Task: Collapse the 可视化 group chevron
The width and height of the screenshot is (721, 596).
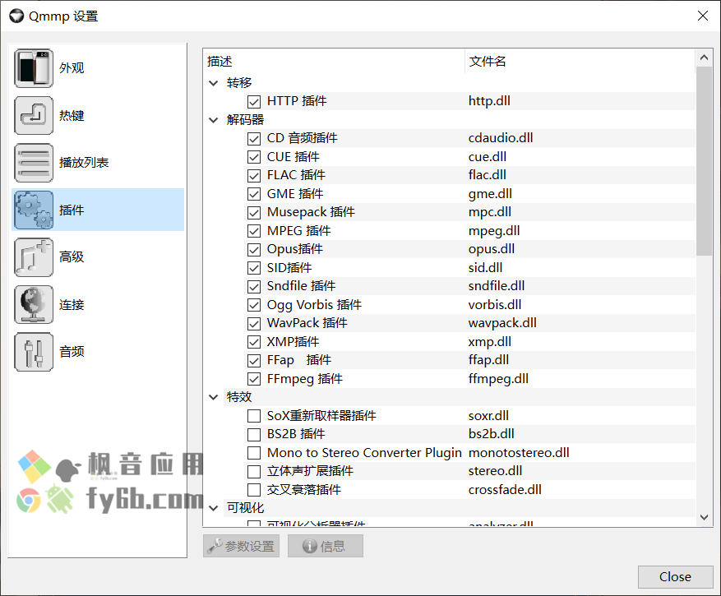Action: pos(214,508)
